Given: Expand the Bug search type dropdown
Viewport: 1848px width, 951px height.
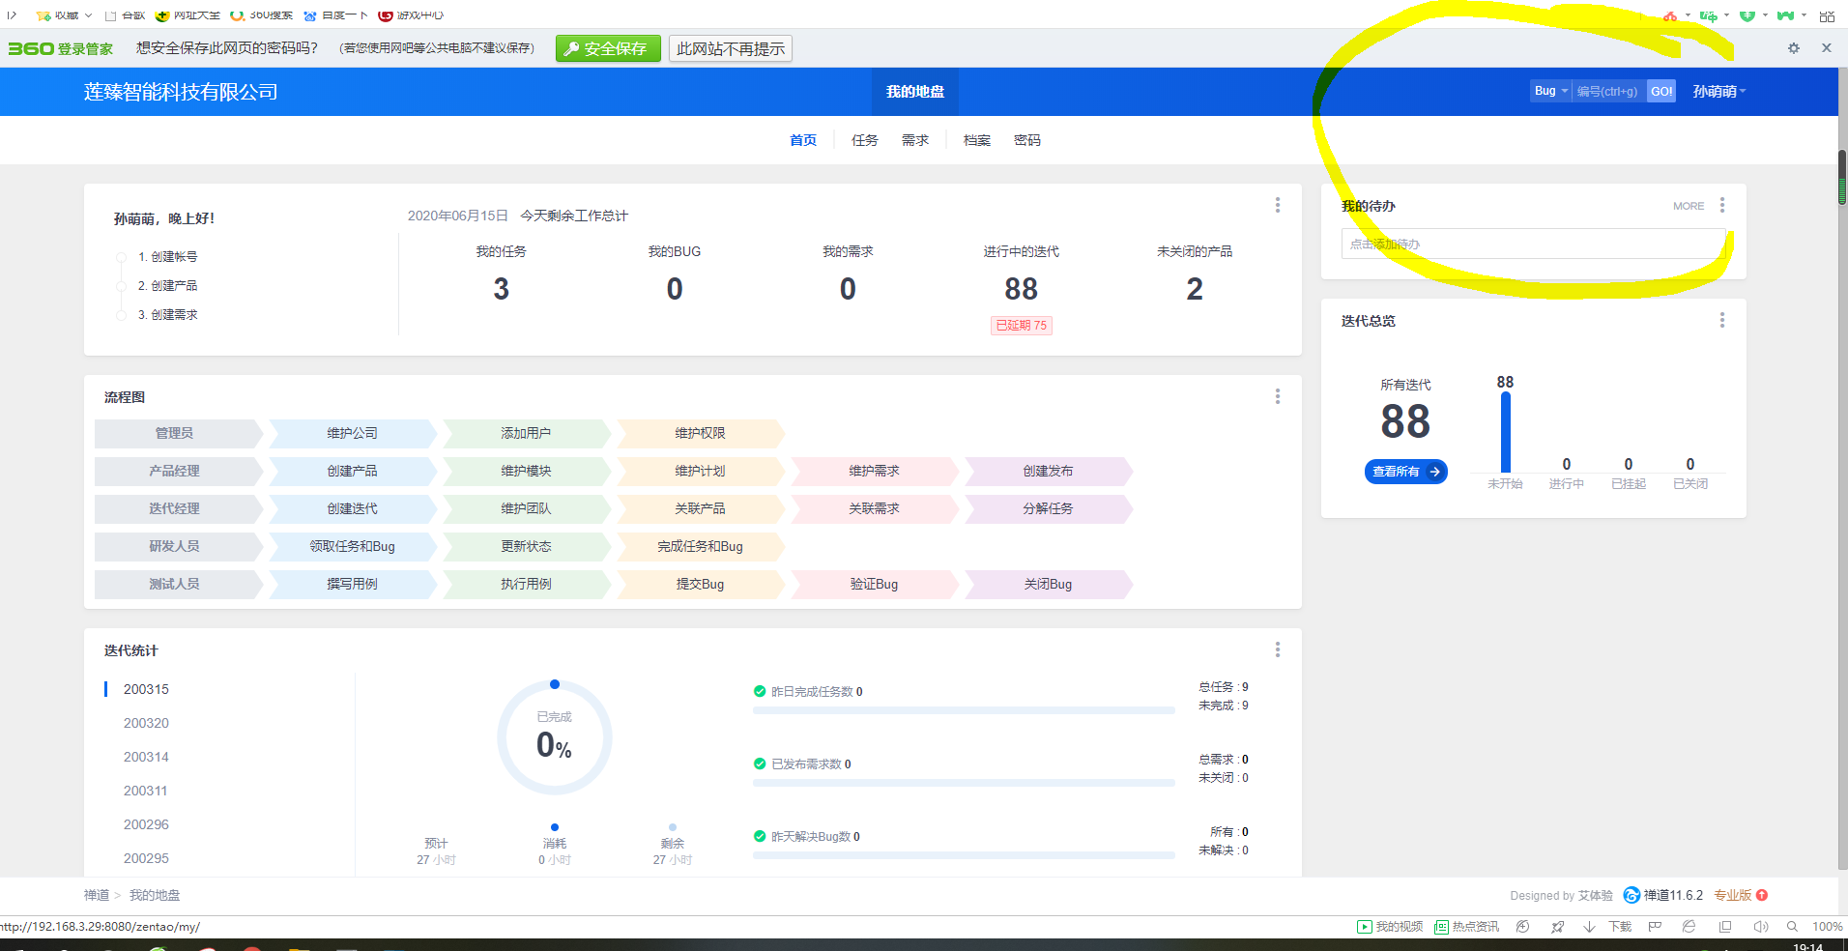Looking at the screenshot, I should point(1550,91).
